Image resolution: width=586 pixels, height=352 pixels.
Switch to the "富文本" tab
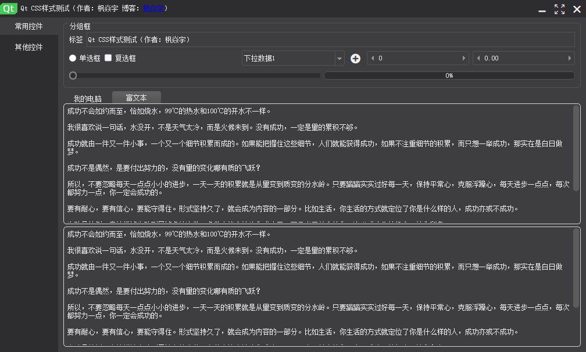[x=136, y=98]
